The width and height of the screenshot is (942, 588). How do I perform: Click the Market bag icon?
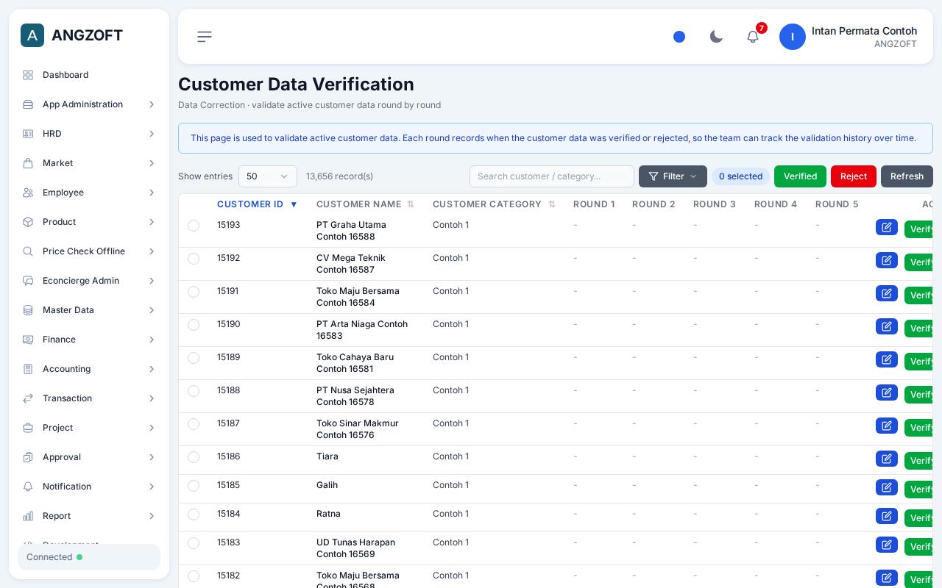(28, 163)
